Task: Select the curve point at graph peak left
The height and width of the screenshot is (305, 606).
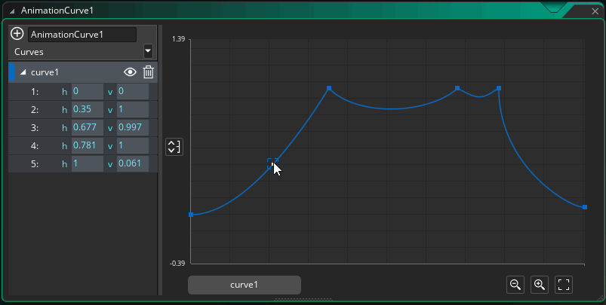Action: pos(329,88)
